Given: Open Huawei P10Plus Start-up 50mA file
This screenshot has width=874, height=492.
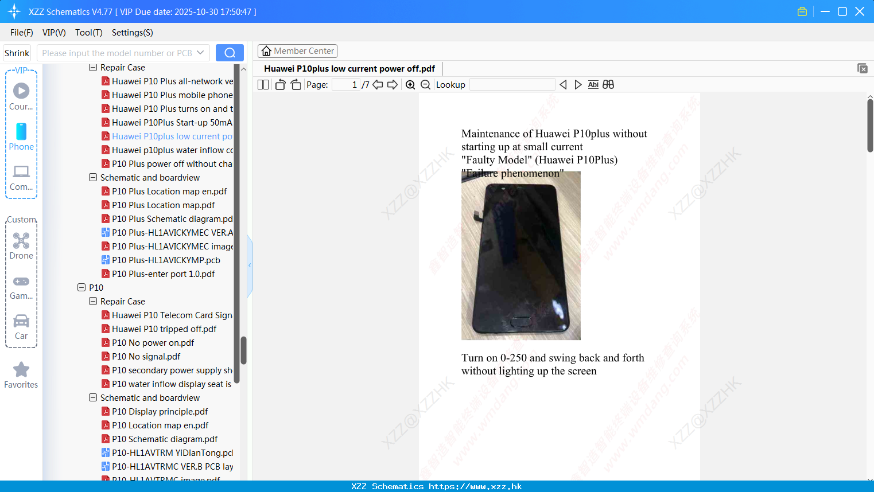Looking at the screenshot, I should 167,123.
